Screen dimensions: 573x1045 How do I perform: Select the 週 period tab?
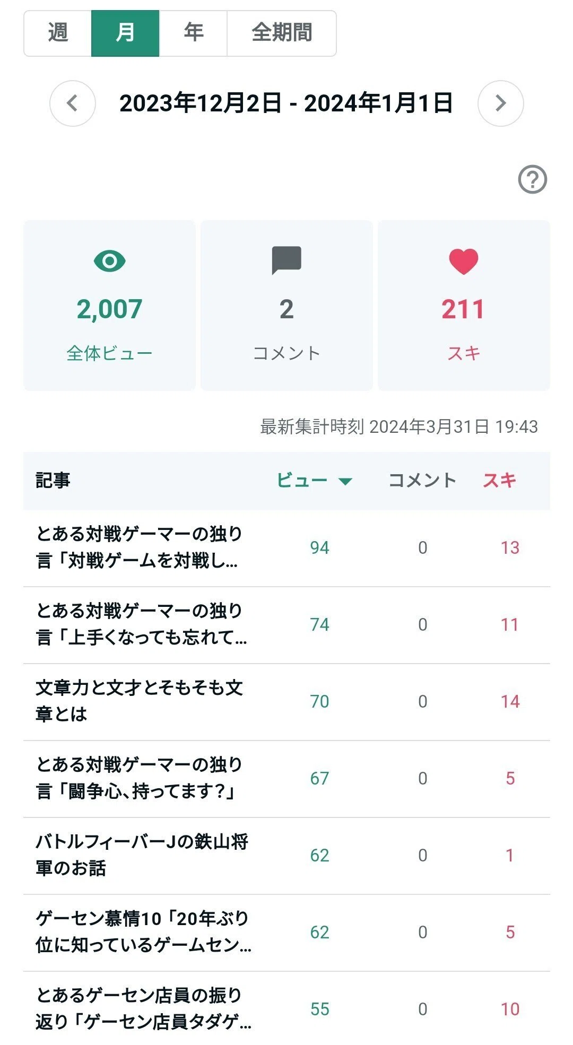pos(58,33)
